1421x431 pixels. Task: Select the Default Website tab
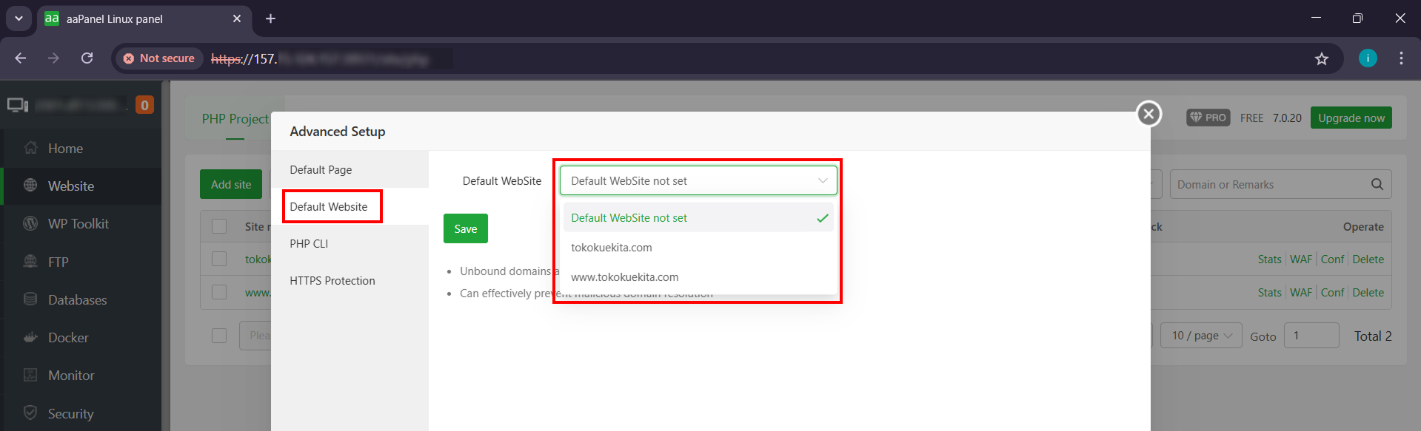pos(350,206)
